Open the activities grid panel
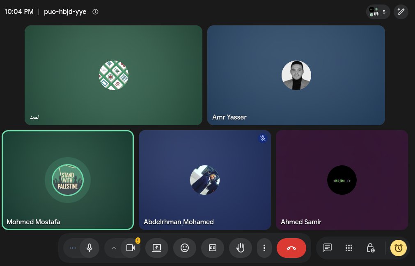The image size is (415, 266). pos(349,248)
